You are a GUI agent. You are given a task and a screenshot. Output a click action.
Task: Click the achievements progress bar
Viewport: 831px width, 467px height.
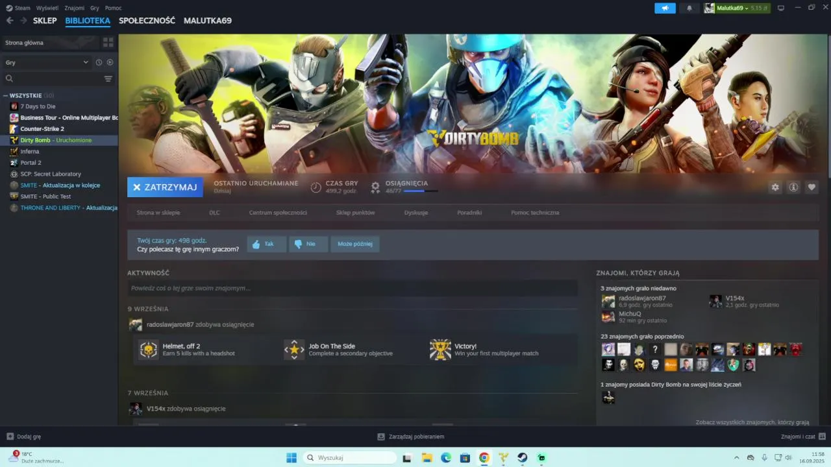421,191
